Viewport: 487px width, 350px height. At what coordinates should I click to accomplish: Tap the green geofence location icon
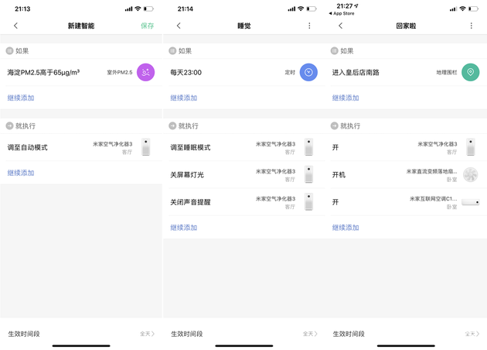(470, 72)
